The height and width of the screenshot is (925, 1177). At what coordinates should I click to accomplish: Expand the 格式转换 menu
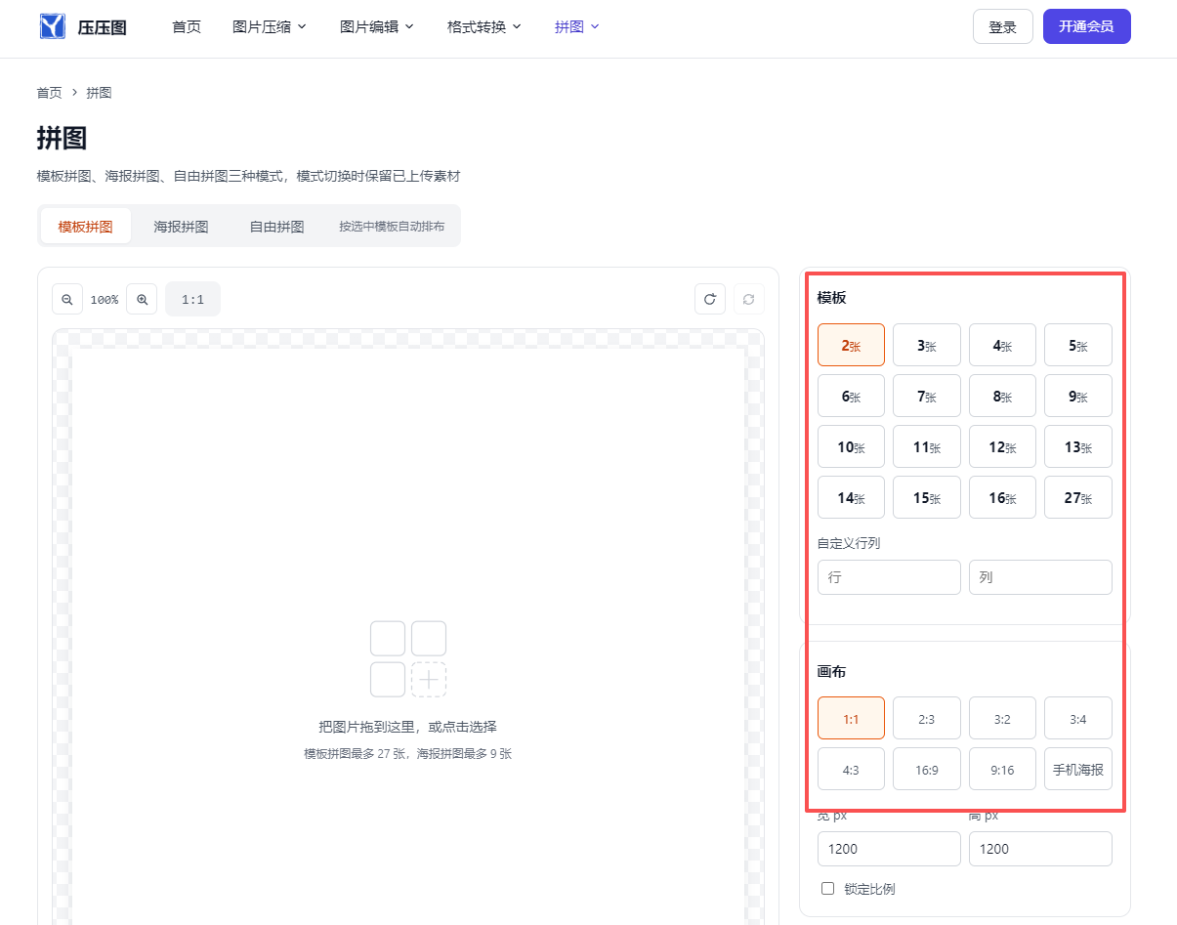click(x=484, y=26)
